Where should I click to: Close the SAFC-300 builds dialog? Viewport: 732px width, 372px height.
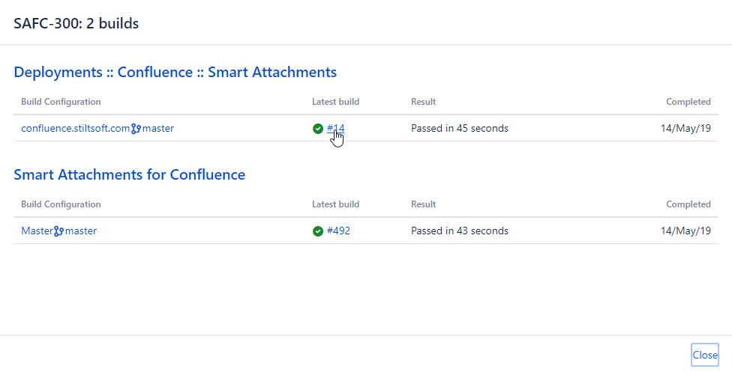coord(704,355)
